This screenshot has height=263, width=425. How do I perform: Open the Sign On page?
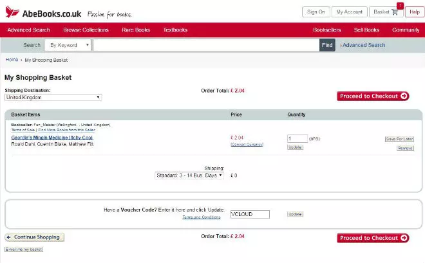pos(316,12)
